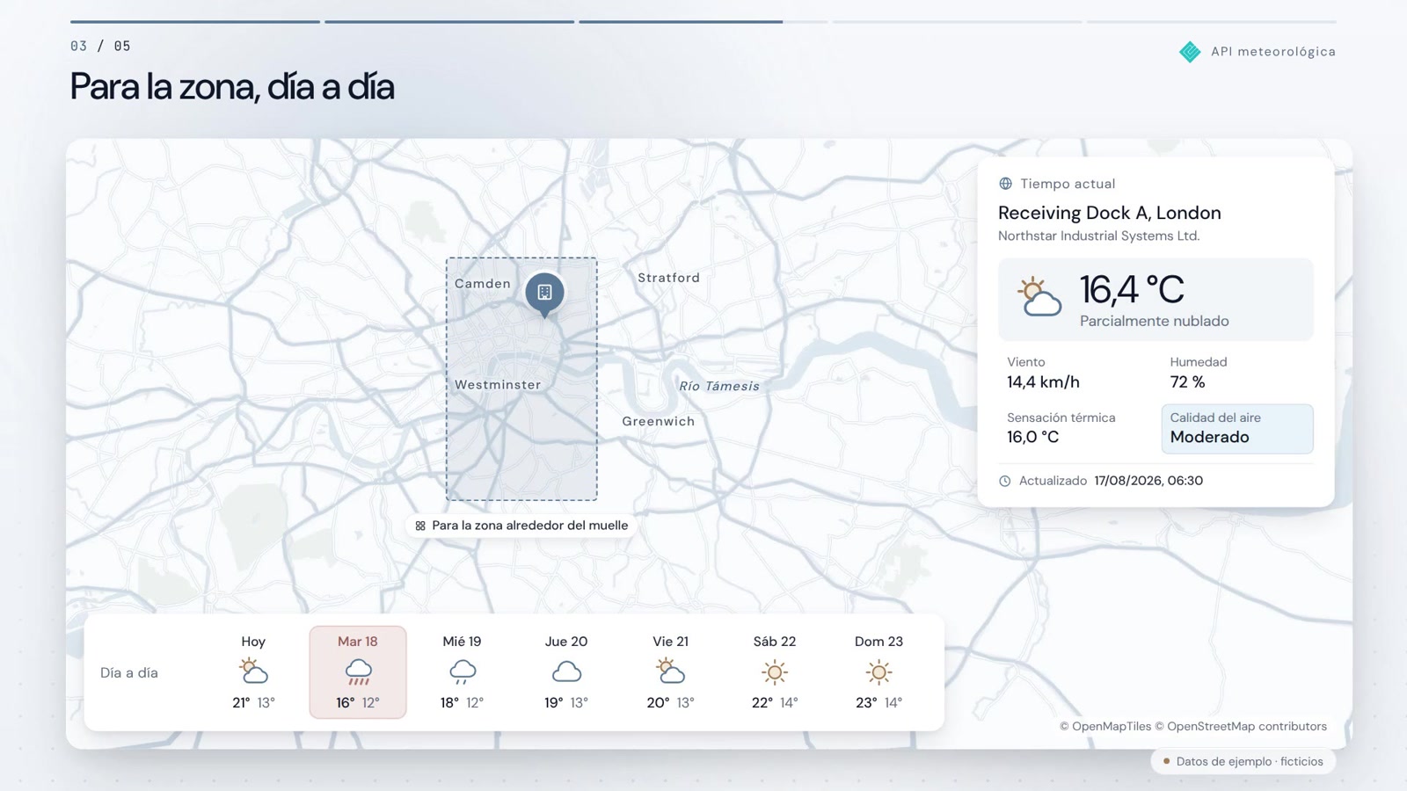Click the sunny icon for Dom 23
Image resolution: width=1407 pixels, height=791 pixels.
click(x=878, y=672)
